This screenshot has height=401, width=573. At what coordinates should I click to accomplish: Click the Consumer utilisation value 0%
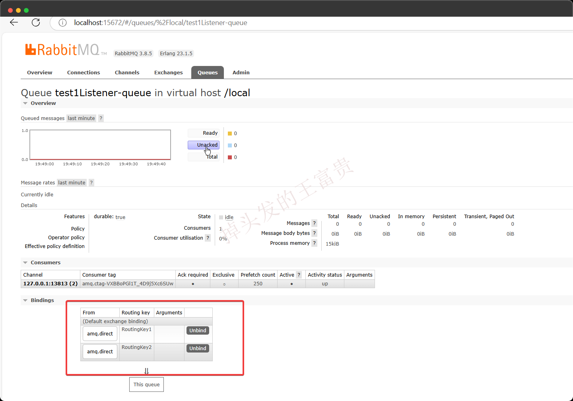[223, 238]
